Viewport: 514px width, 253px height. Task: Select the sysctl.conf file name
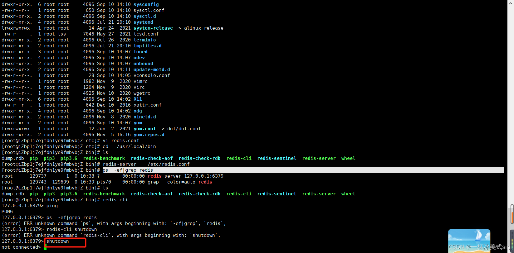(149, 10)
